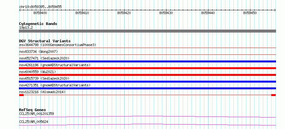The height and width of the screenshot is (129, 285).
Task: Click the RefSeq Genes track title
Action: click(x=32, y=110)
